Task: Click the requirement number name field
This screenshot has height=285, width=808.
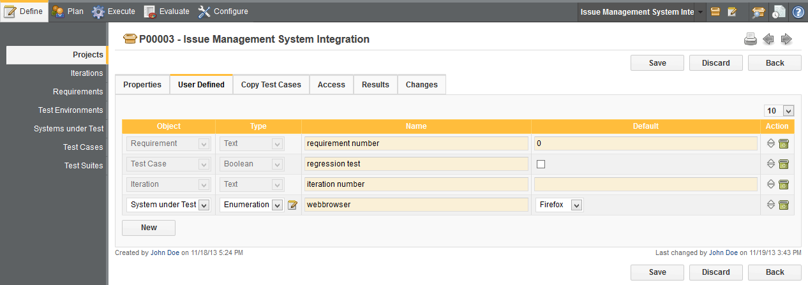Action: pos(416,143)
